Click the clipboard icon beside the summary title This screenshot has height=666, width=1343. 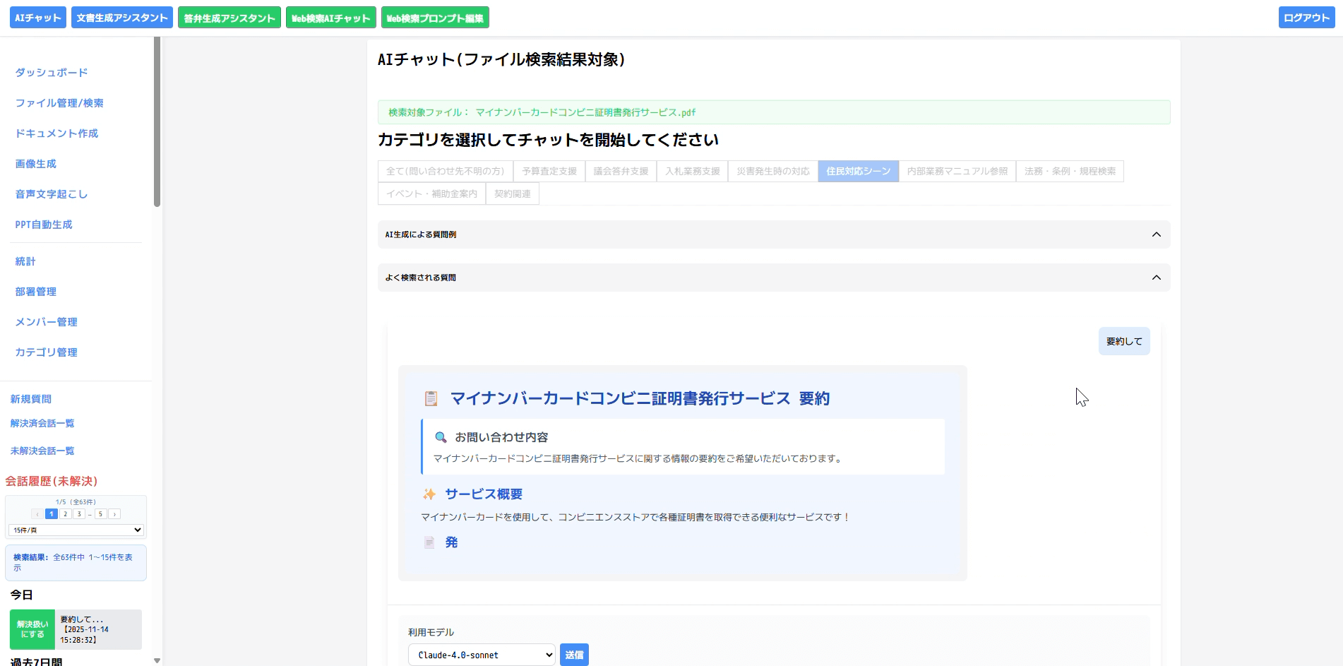click(x=431, y=398)
